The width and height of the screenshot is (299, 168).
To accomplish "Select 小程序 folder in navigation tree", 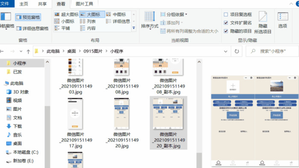I will 22,63.
